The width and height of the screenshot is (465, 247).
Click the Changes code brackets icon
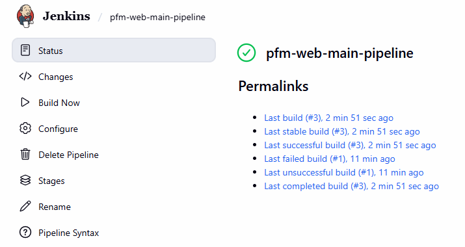point(25,77)
